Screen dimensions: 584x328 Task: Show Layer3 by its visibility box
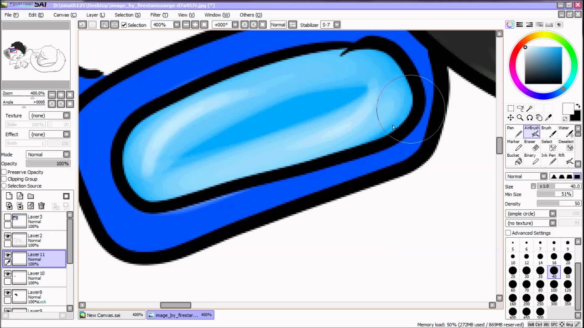click(8, 217)
